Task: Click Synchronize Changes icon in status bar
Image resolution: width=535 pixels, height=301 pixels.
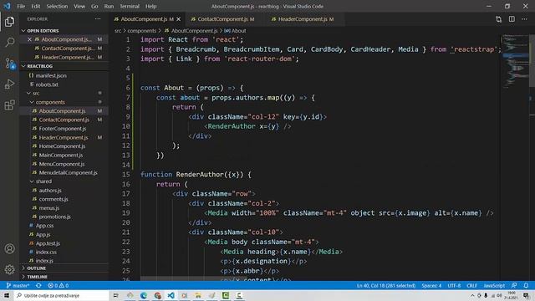Action: (38, 285)
